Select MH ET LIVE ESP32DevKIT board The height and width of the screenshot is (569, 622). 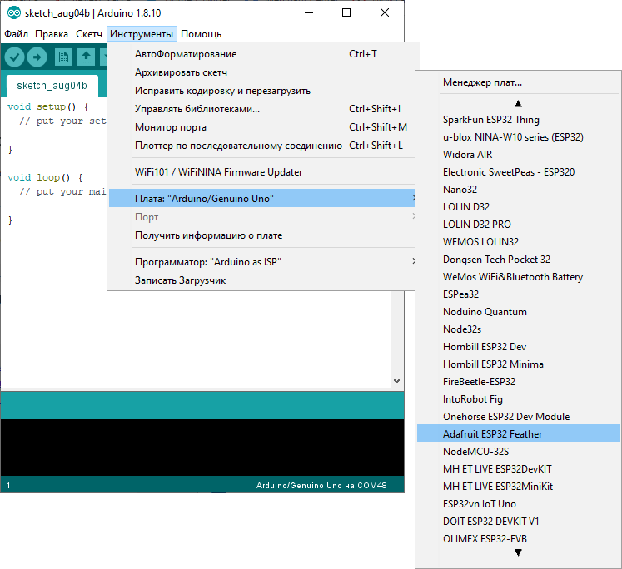point(518,468)
